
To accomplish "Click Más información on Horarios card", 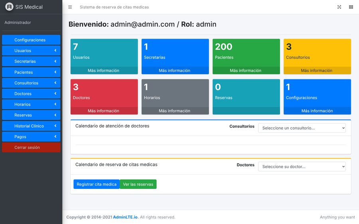I will tap(175, 111).
